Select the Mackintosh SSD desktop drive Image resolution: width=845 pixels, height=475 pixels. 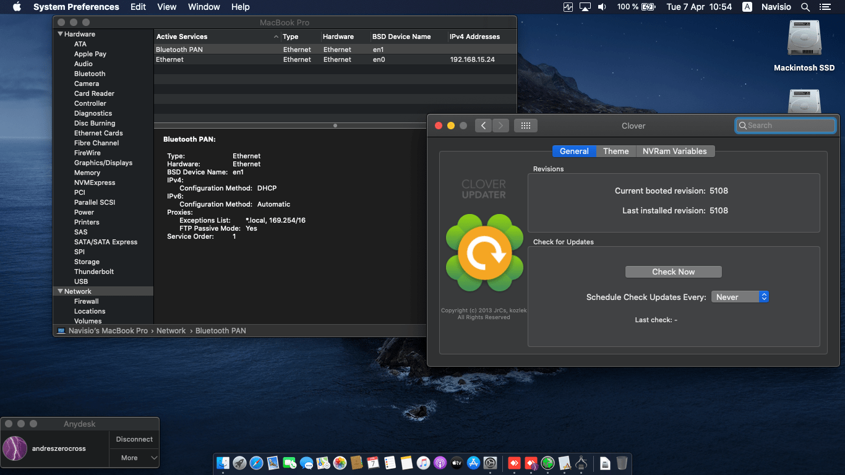[x=804, y=46]
